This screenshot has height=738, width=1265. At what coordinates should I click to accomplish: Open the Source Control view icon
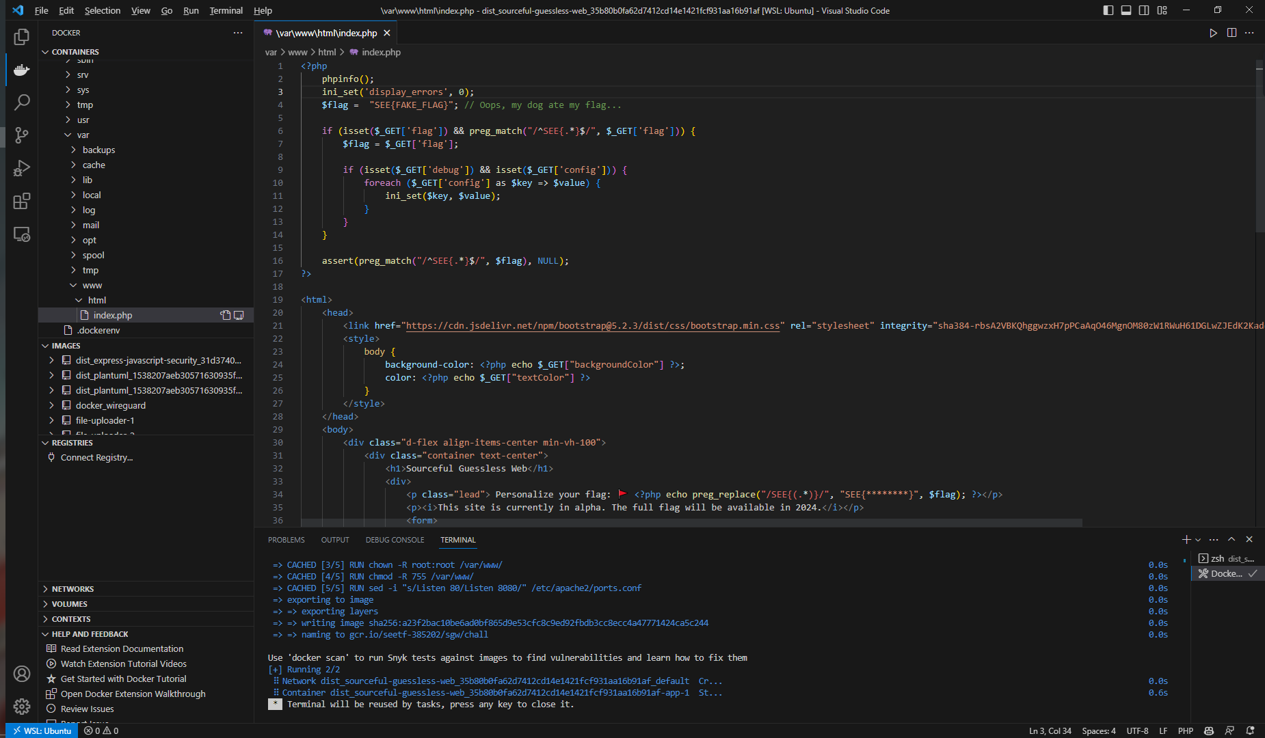coord(22,135)
